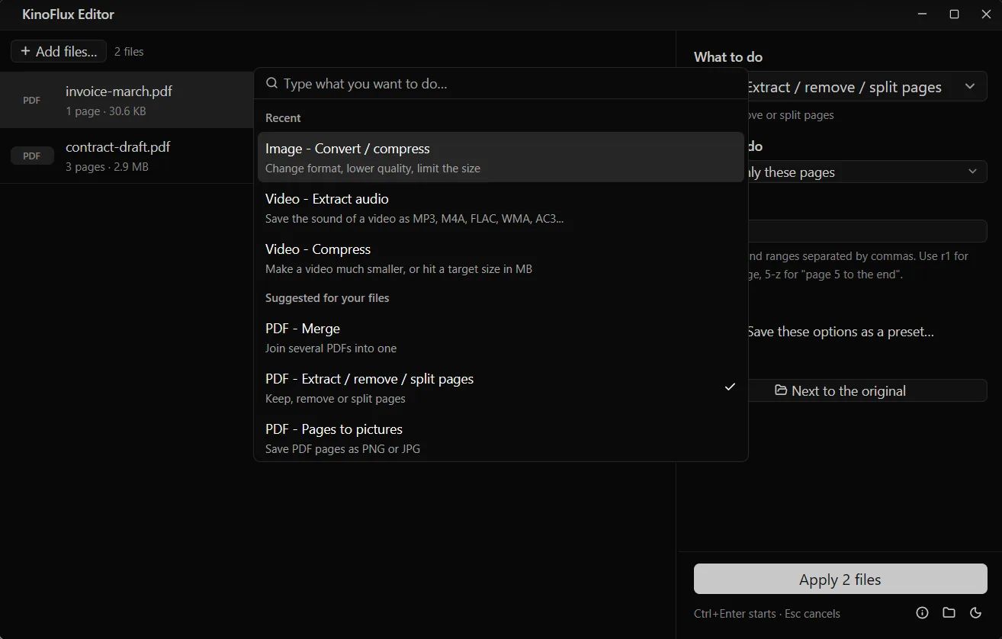Select PDF - Pages to pictures
This screenshot has width=1002, height=639.
(x=500, y=438)
